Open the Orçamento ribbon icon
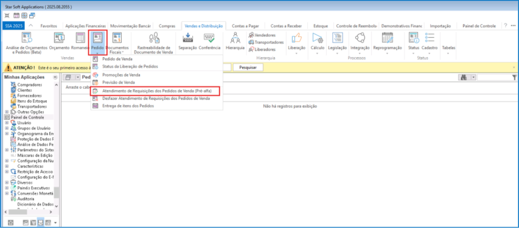Screen dimensions: 519x228 coord(59,41)
